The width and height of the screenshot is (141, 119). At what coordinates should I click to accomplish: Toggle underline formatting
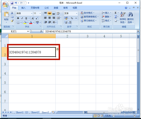[x=26, y=18]
